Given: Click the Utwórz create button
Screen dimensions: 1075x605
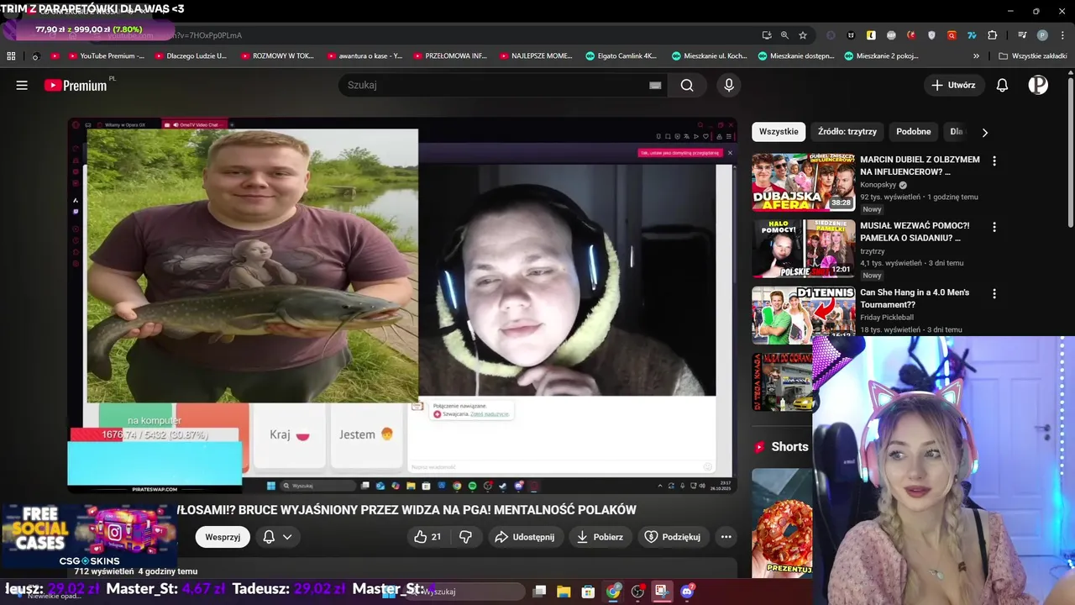Looking at the screenshot, I should [x=953, y=85].
